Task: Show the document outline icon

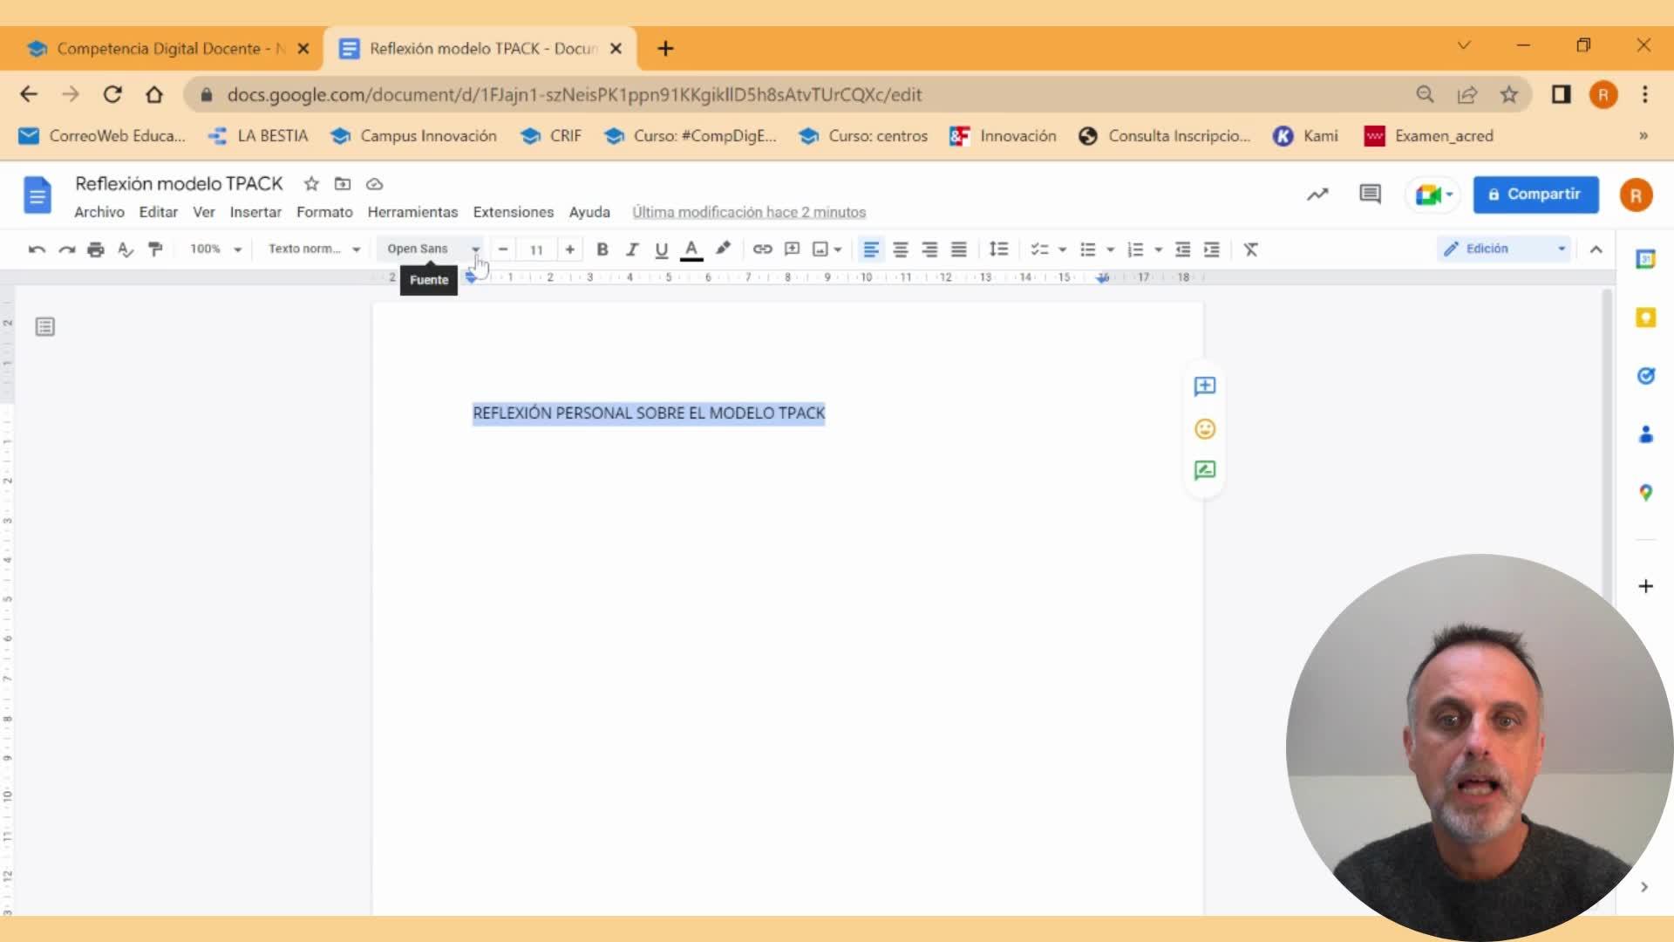Action: click(x=45, y=327)
